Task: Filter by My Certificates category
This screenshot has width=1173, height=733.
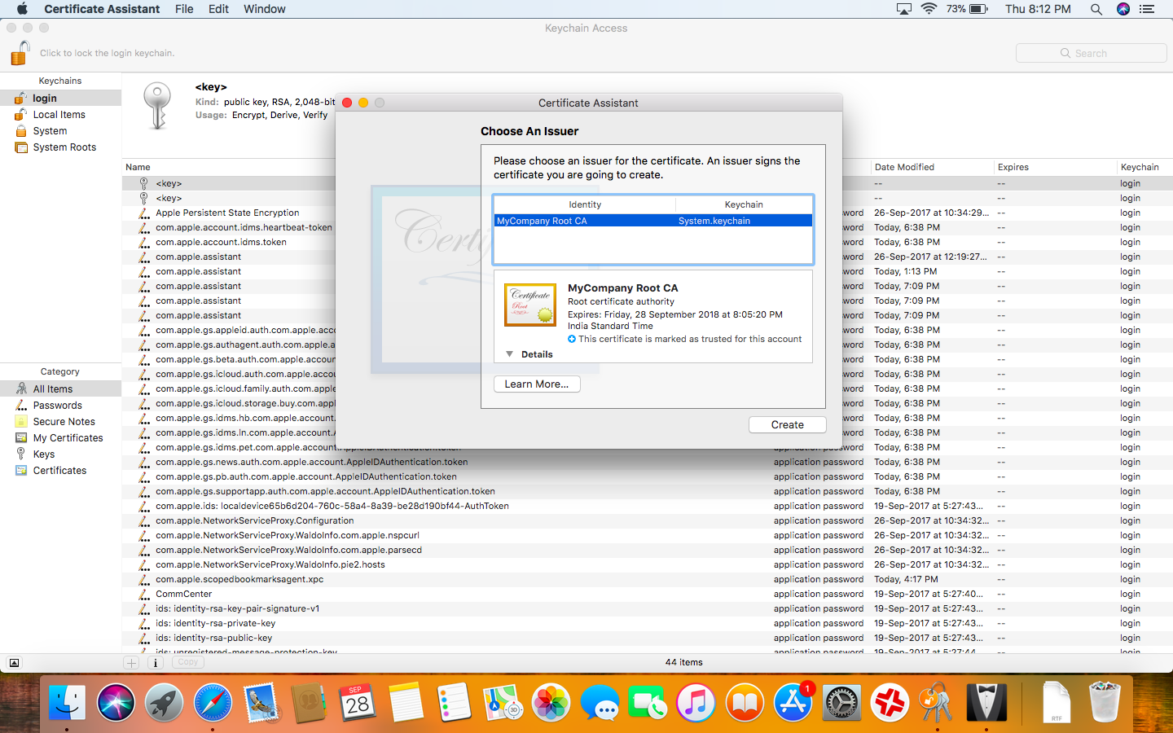Action: [60, 438]
